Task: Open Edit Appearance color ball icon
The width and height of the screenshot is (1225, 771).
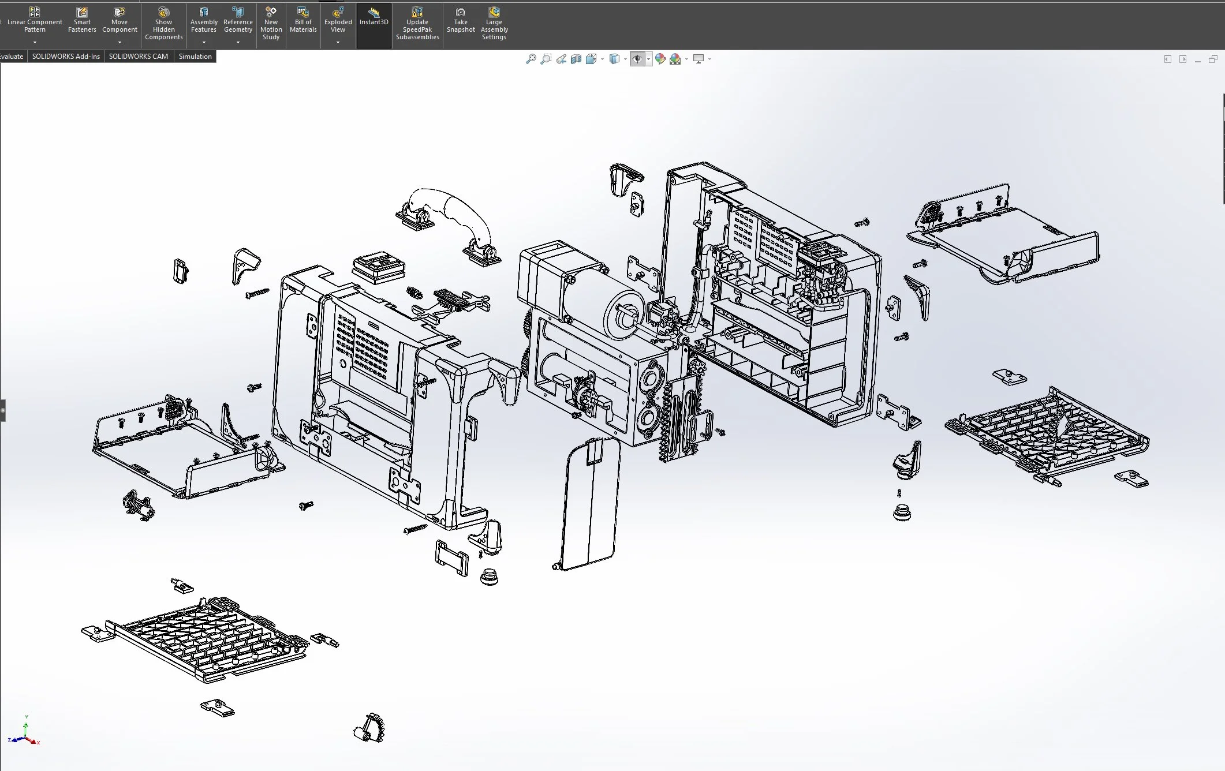Action: pyautogui.click(x=660, y=59)
